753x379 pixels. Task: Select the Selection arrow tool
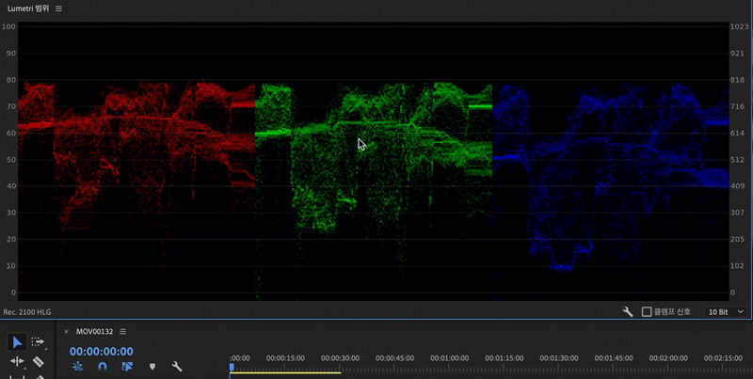[x=17, y=342]
